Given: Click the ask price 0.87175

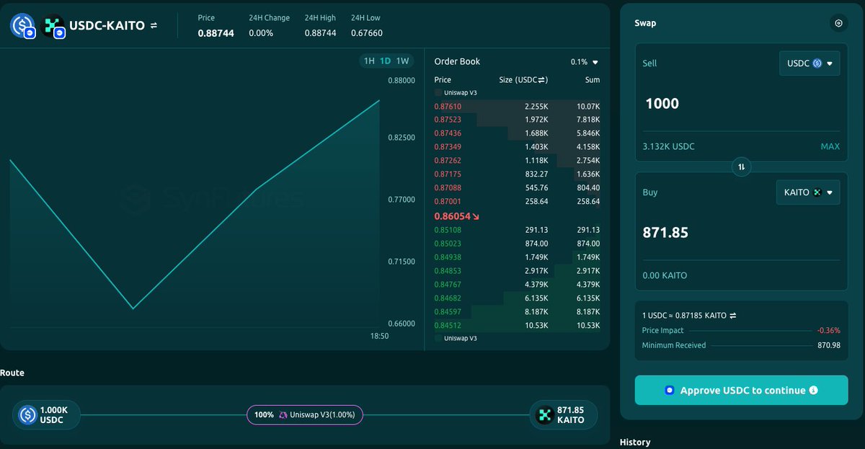Looking at the screenshot, I should pyautogui.click(x=448, y=174).
